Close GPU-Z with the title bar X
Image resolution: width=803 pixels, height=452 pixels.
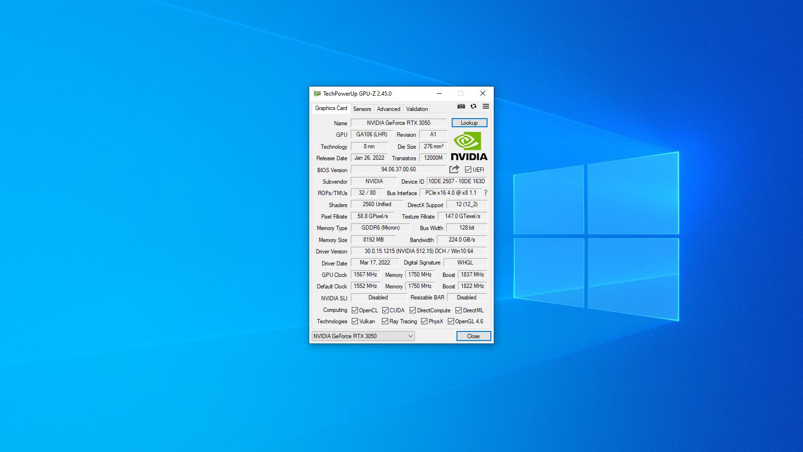point(483,93)
